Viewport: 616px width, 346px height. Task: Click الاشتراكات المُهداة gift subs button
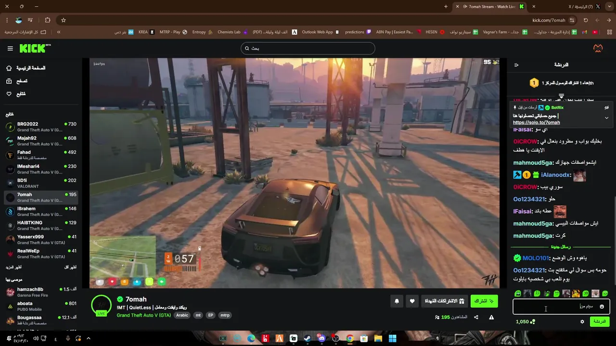point(444,301)
